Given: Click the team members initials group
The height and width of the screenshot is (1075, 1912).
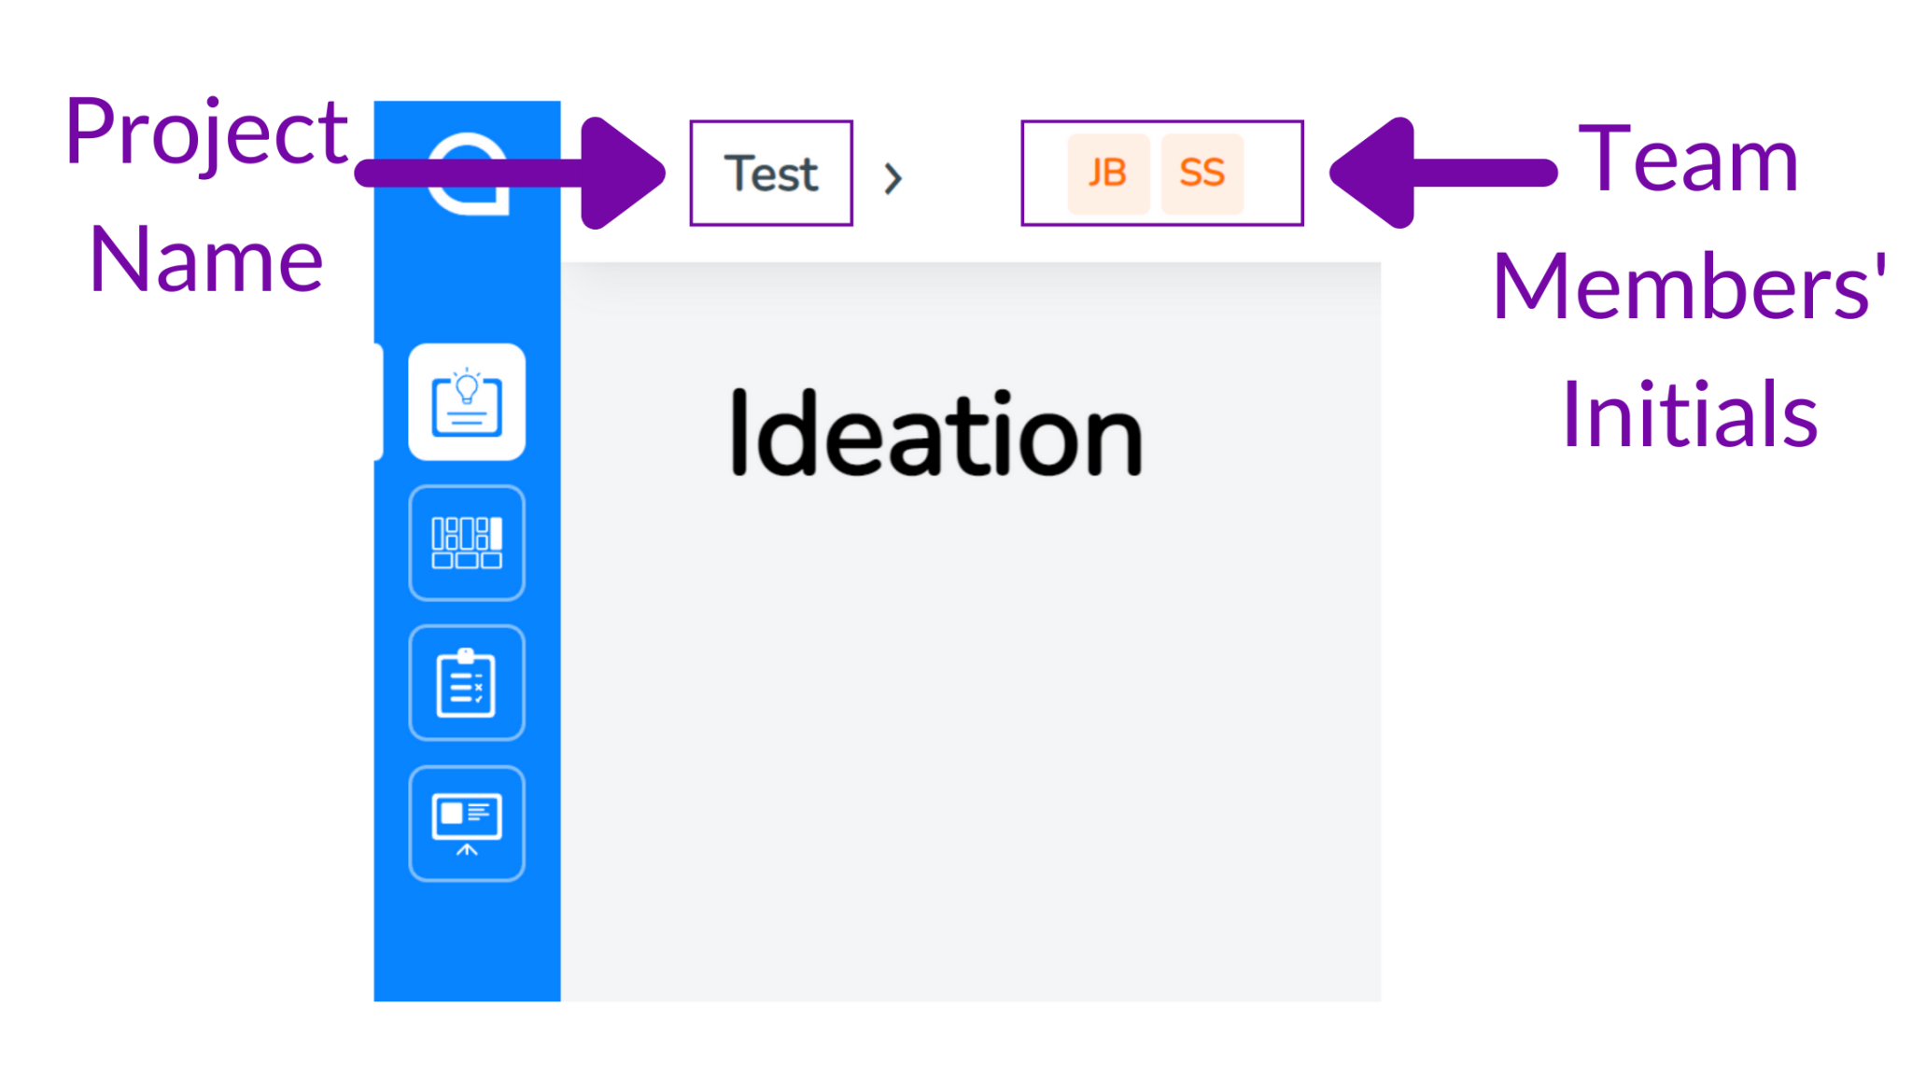Looking at the screenshot, I should click(x=1160, y=173).
